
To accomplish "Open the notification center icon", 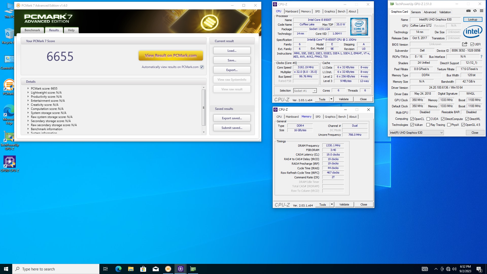I will point(479,269).
